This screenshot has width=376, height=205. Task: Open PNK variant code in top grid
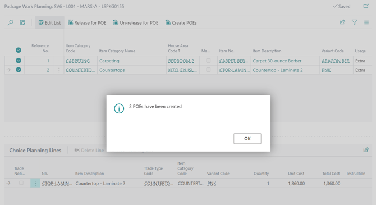326,70
